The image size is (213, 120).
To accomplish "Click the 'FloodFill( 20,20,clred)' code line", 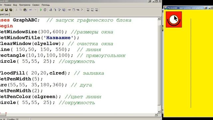I will click(x=35, y=73).
